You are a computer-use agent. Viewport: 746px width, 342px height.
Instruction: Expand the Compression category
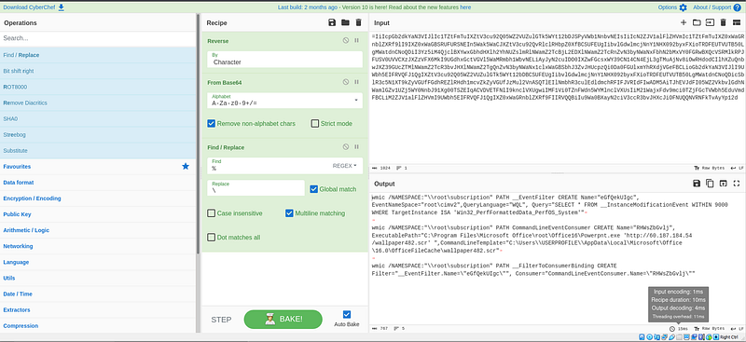(98, 326)
